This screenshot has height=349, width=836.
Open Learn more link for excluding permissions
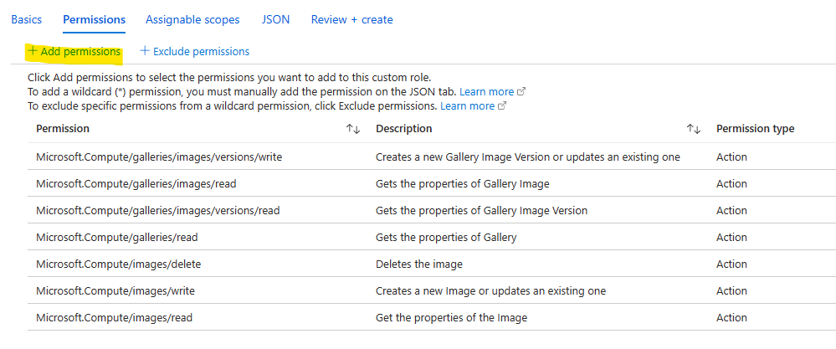click(x=467, y=106)
